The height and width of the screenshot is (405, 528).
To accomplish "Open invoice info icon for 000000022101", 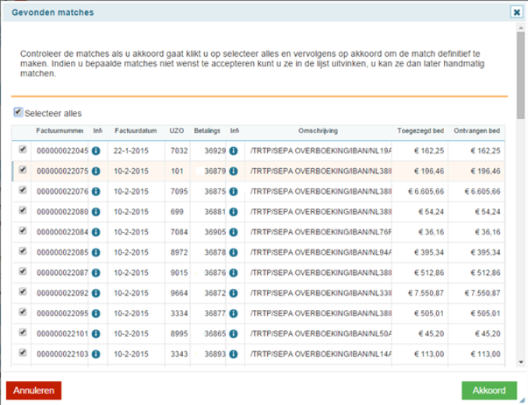I will 96,333.
